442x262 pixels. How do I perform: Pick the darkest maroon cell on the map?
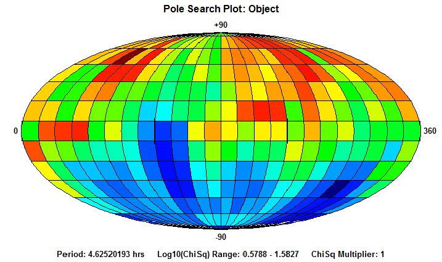point(128,56)
